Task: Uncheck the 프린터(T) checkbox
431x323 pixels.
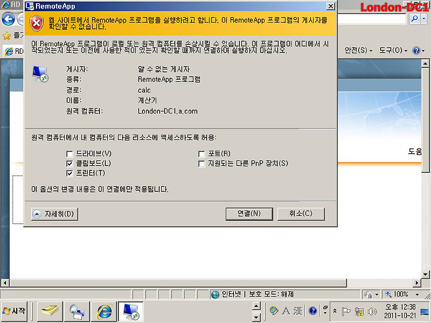Action: pyautogui.click(x=69, y=173)
